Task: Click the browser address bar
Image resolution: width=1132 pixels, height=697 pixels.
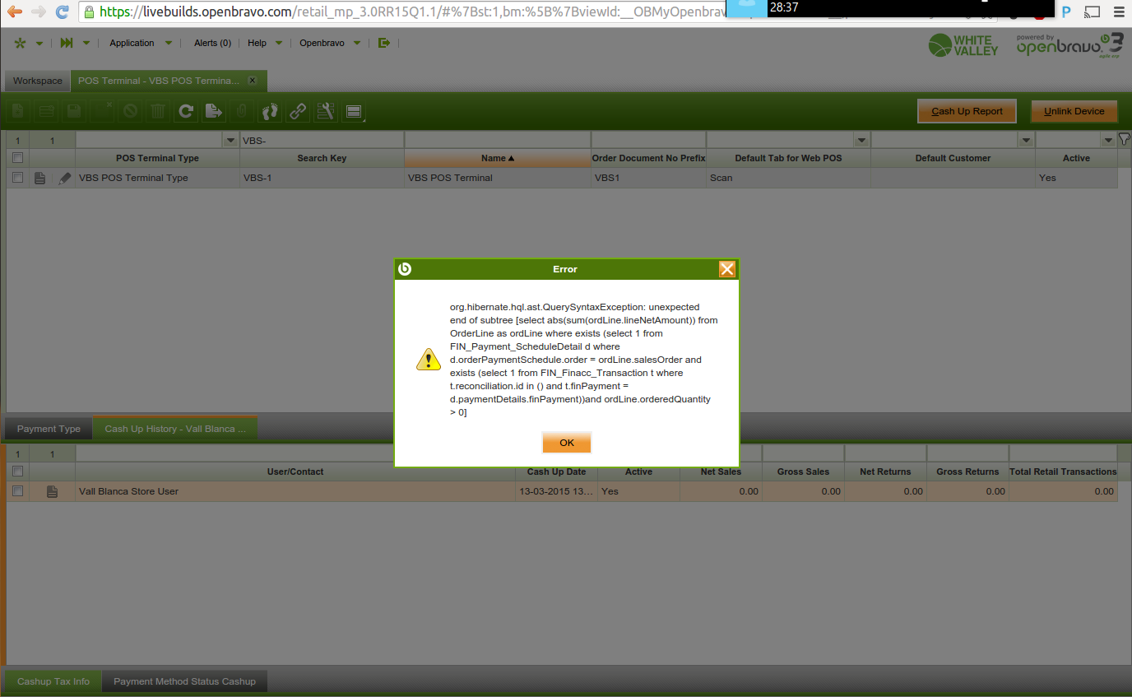Action: [402, 12]
